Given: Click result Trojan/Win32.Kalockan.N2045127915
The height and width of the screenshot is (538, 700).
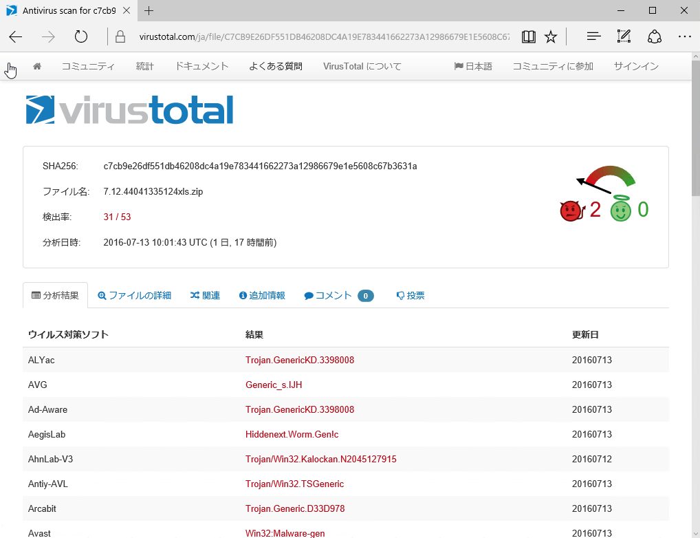Looking at the screenshot, I should click(321, 460).
